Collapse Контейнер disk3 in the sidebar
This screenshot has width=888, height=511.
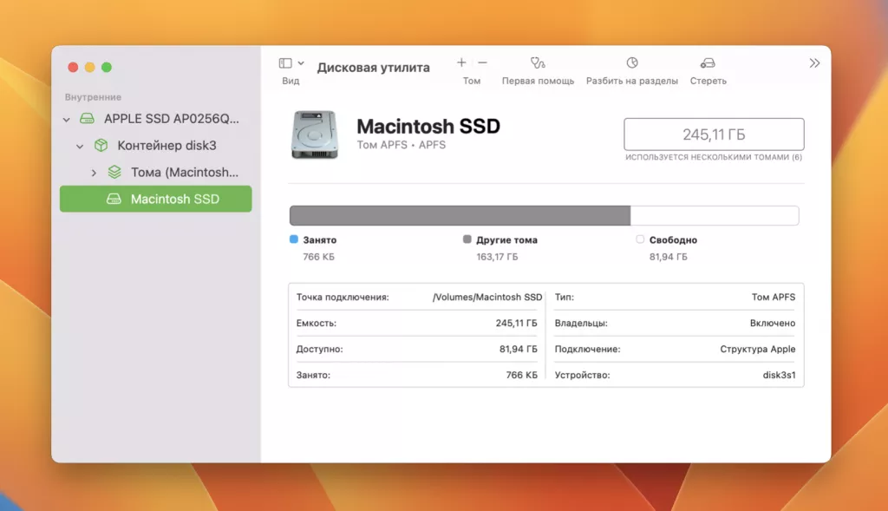[x=78, y=145]
